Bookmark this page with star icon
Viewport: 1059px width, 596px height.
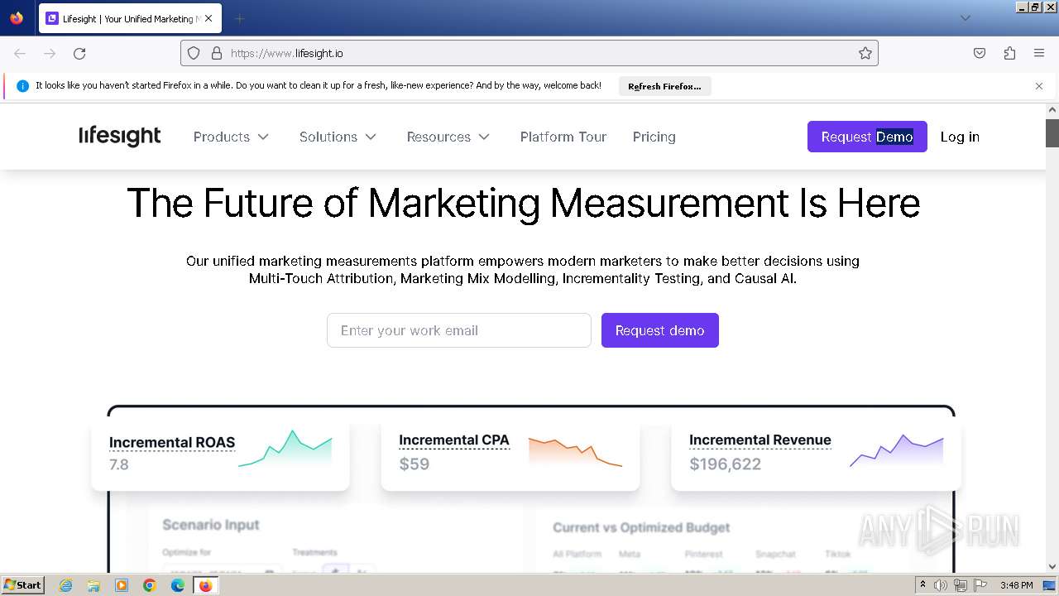[865, 53]
